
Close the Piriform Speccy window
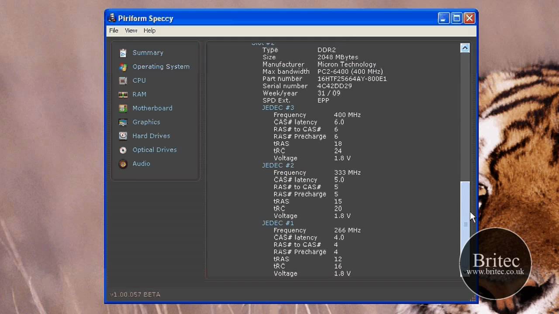pos(469,18)
